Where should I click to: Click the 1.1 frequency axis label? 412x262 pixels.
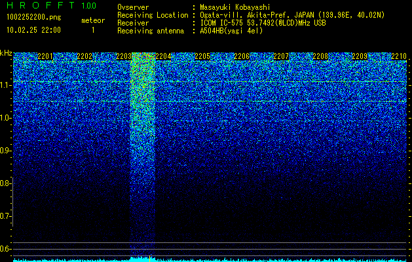(5, 85)
